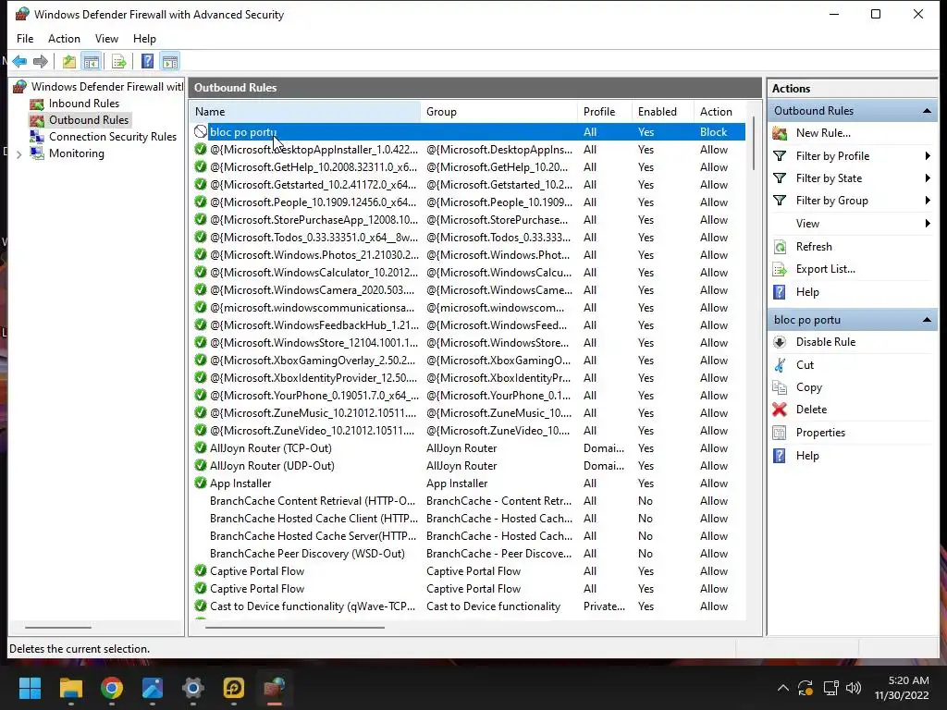The height and width of the screenshot is (710, 947).
Task: Click the rules list horizontal scrollbar
Action: 295,628
